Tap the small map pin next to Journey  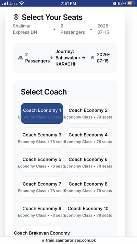52,58
